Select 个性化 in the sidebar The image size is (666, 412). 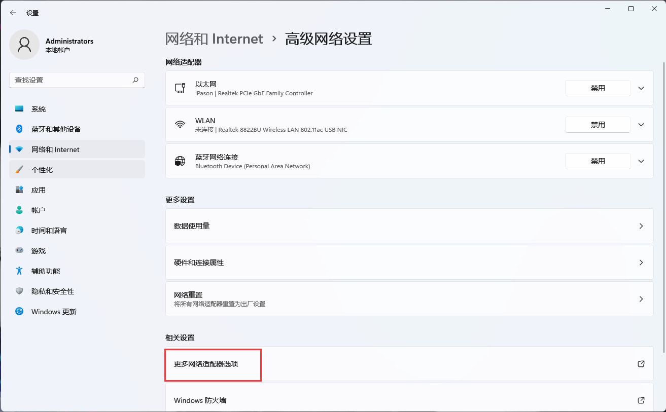[x=46, y=169]
